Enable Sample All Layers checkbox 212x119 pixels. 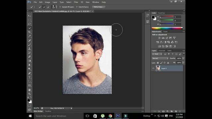point(60,7)
